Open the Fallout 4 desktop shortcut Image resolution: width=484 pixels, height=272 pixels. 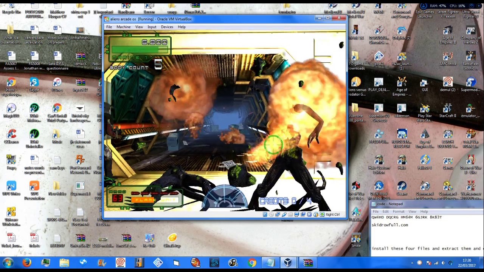pyautogui.click(x=425, y=162)
